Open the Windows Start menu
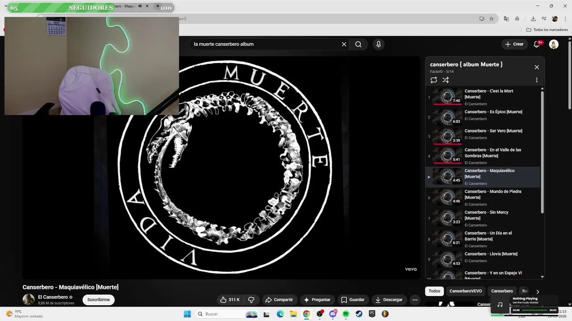This screenshot has height=321, width=572. [x=187, y=314]
